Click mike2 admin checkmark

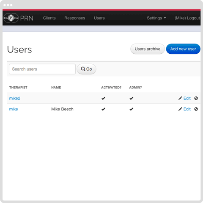point(132,98)
